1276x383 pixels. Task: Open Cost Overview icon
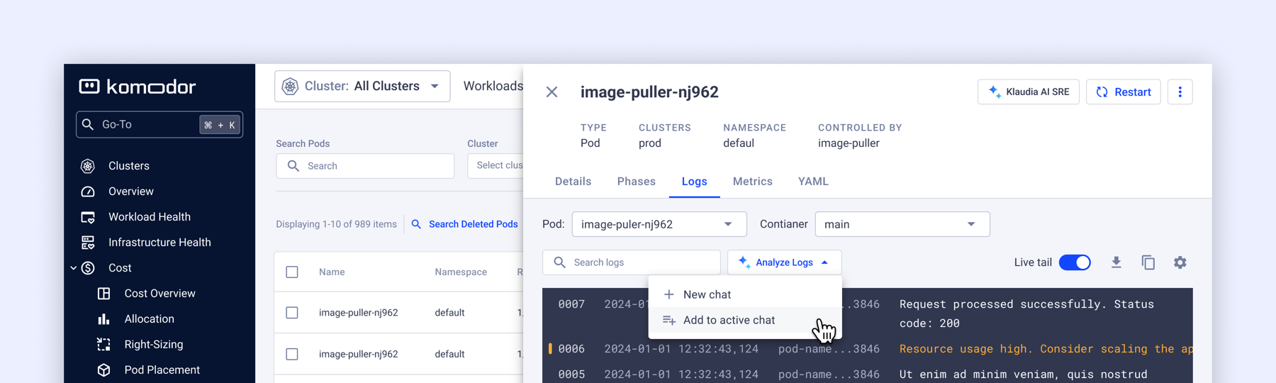[103, 294]
